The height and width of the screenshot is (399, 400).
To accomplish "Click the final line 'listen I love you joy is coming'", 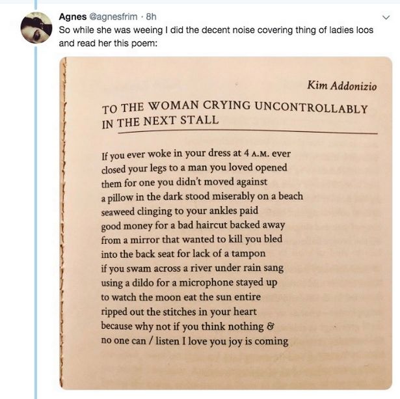I will tap(222, 341).
